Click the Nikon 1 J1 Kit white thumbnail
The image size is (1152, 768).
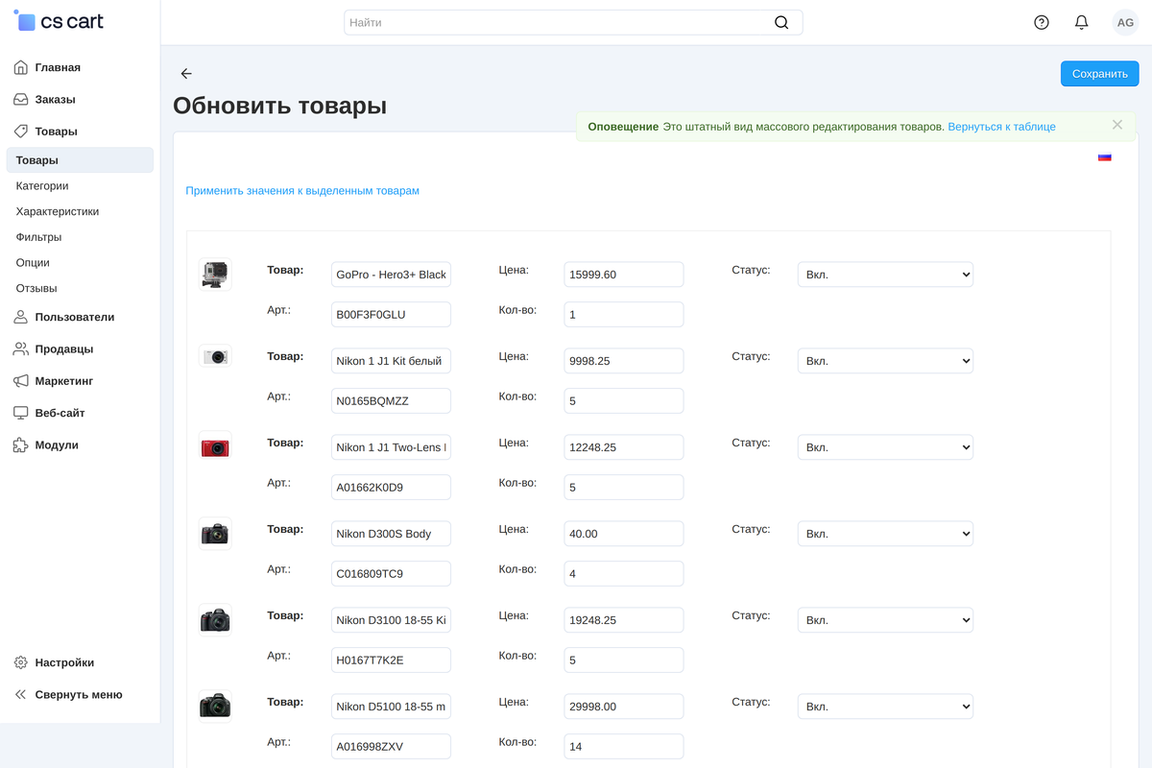point(215,356)
